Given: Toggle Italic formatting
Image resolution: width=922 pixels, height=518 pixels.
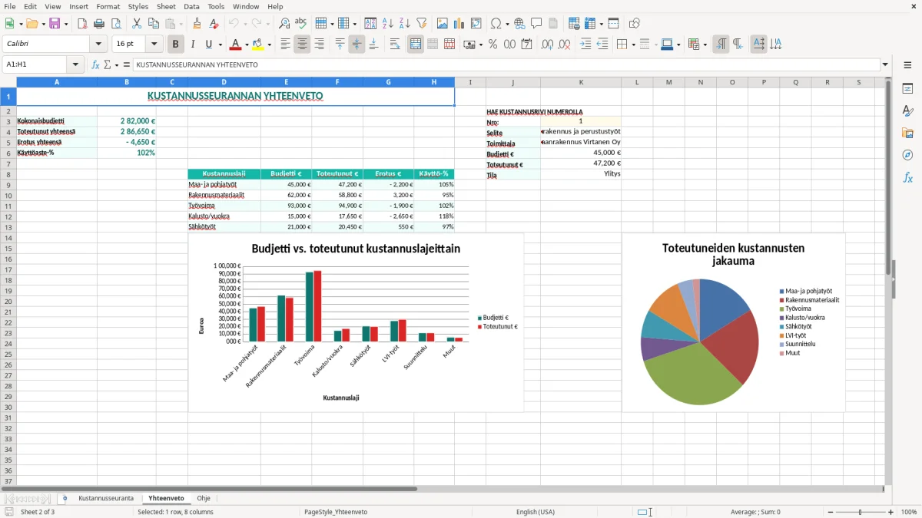Looking at the screenshot, I should point(192,45).
